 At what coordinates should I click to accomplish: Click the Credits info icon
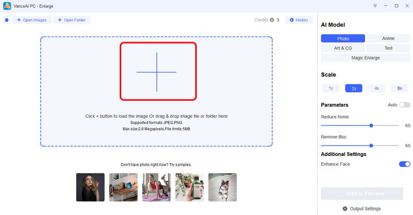coord(272,20)
